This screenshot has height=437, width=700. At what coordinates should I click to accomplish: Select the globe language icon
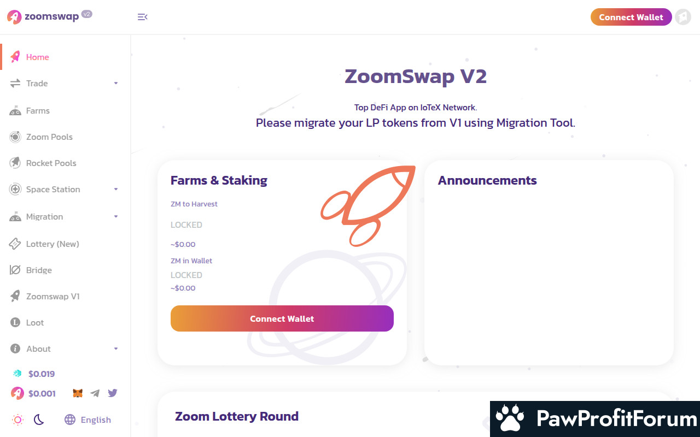pos(70,420)
